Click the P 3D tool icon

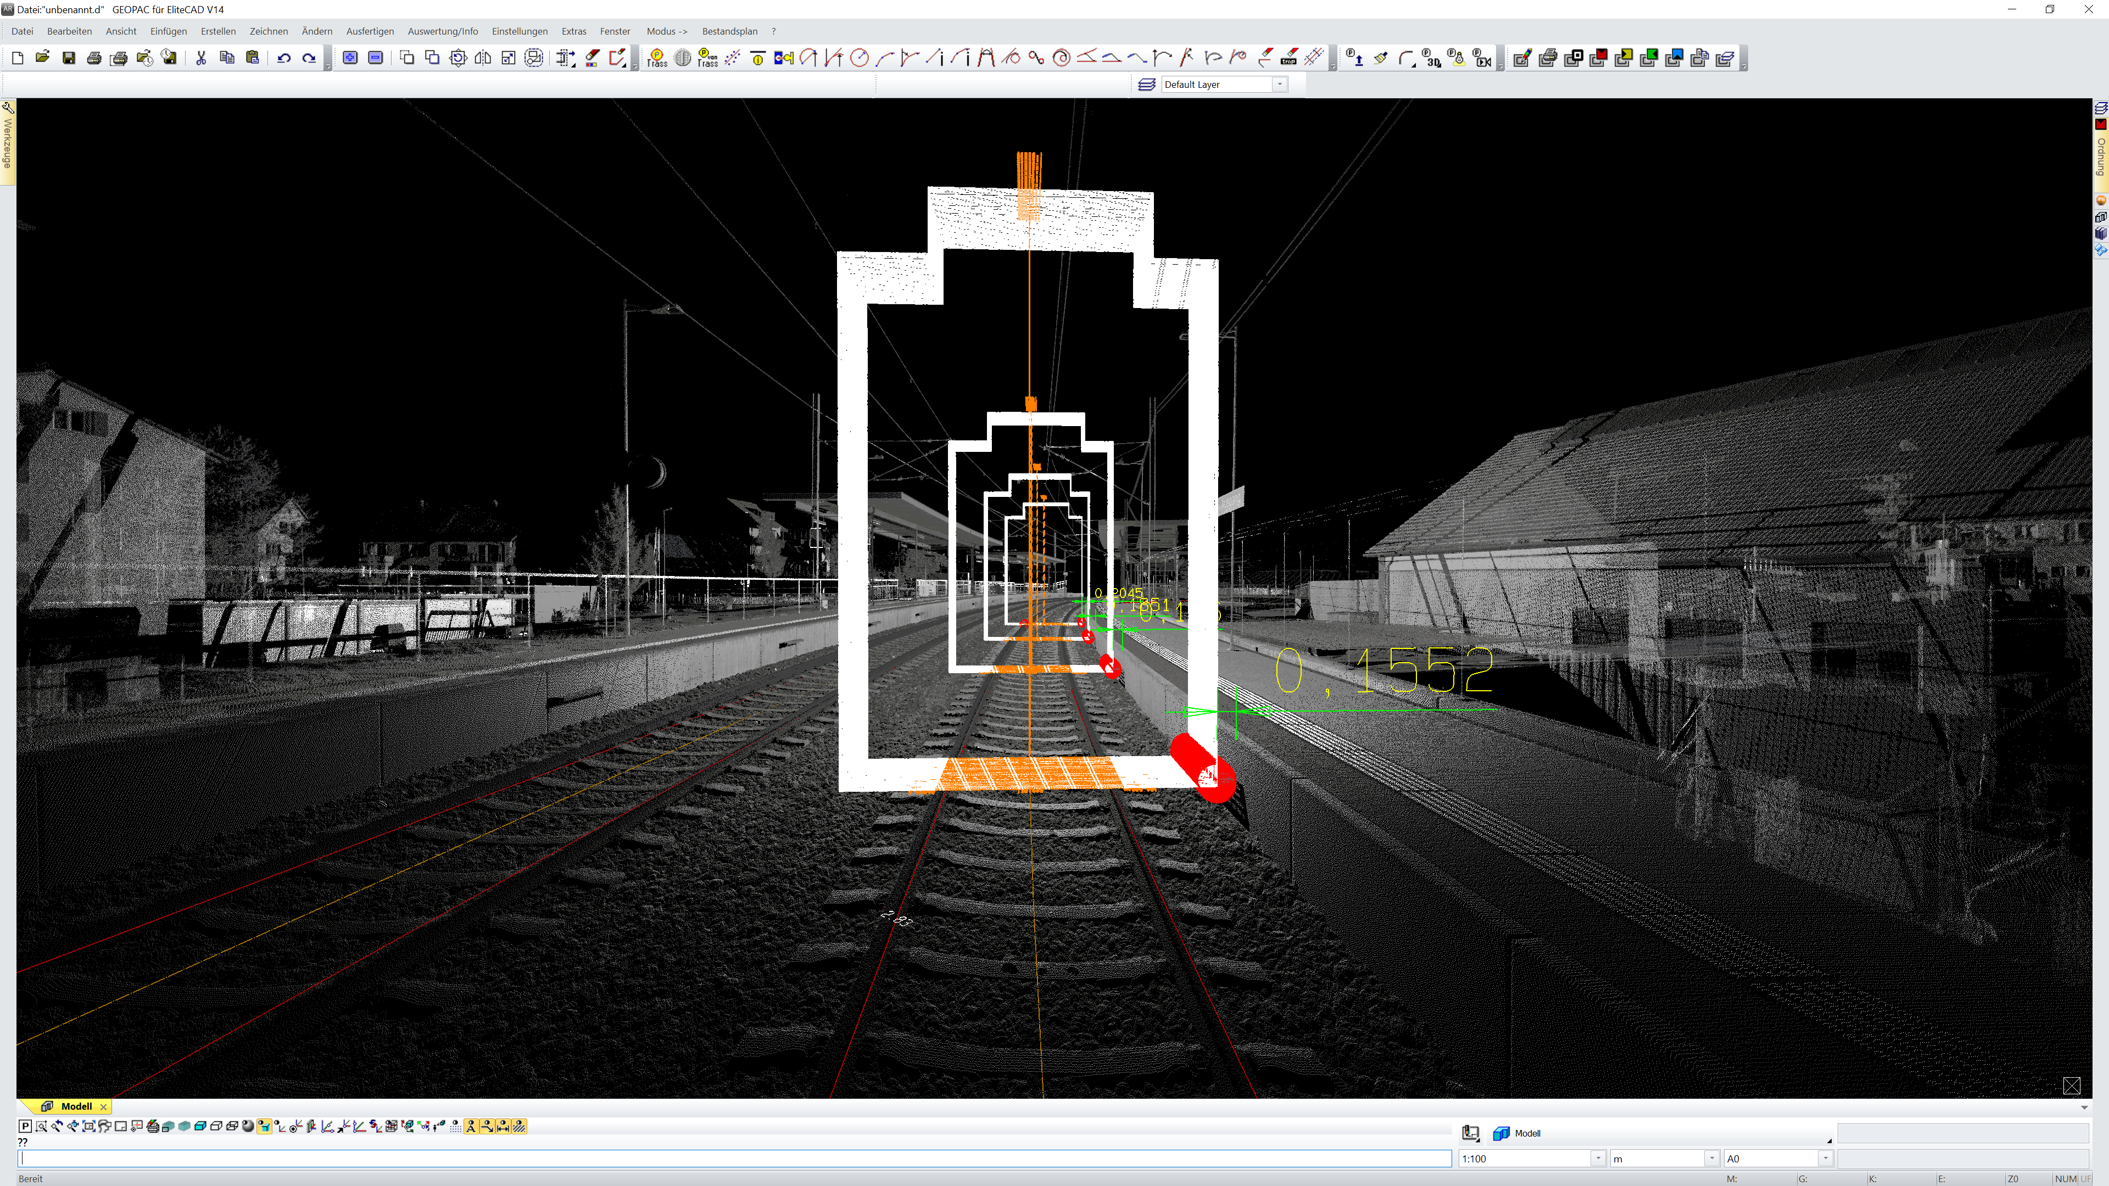[x=1431, y=58]
